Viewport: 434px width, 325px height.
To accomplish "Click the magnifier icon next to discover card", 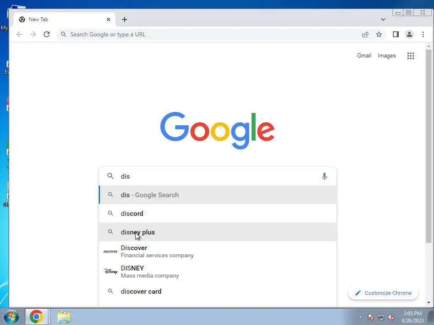I will 111,291.
